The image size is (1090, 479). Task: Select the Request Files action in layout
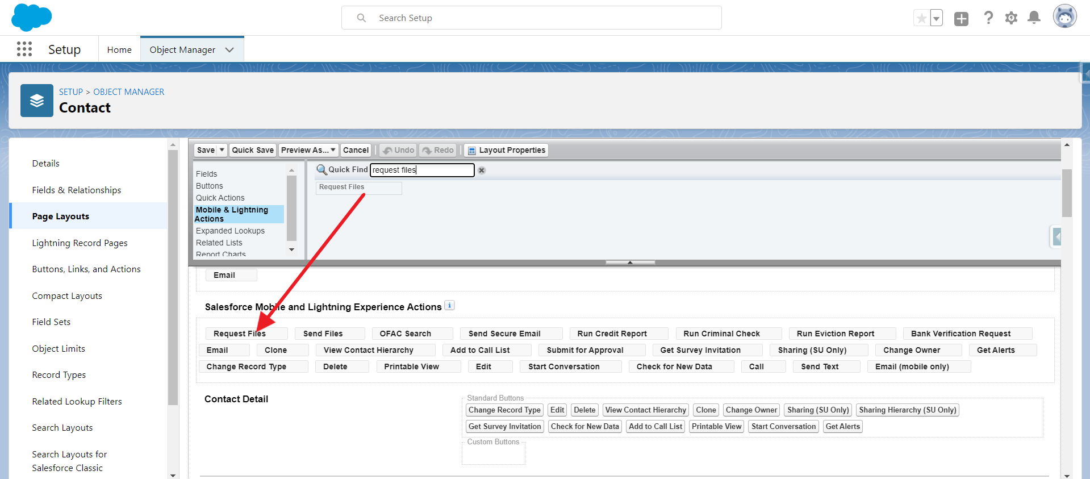point(247,334)
